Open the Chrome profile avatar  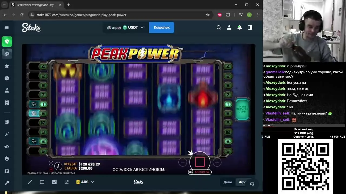point(249,15)
